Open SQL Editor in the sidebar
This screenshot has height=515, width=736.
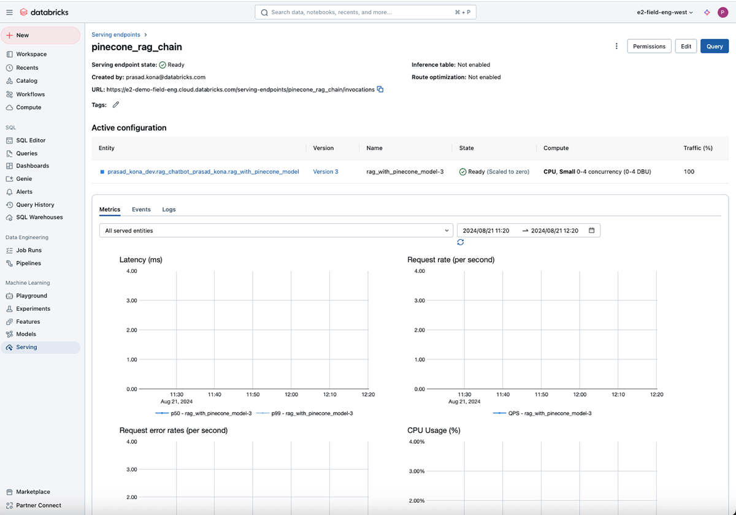31,140
